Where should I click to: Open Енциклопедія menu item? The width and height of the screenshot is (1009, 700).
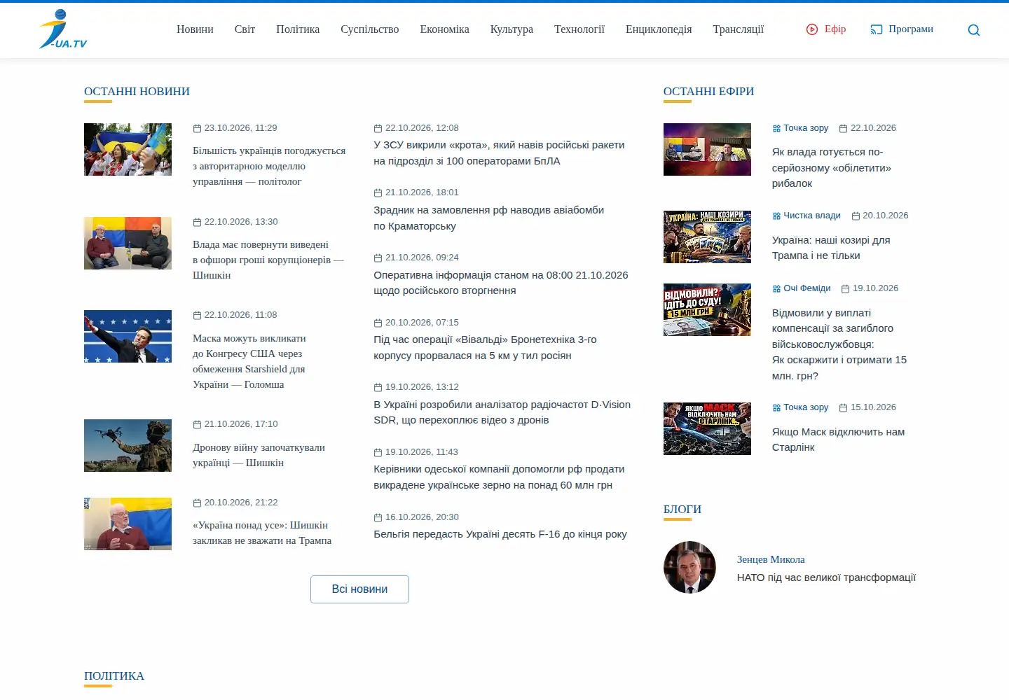(659, 29)
